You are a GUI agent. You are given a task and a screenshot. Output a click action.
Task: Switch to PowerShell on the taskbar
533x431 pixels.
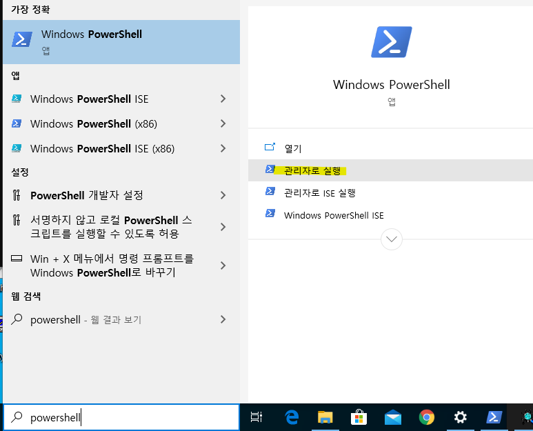494,417
